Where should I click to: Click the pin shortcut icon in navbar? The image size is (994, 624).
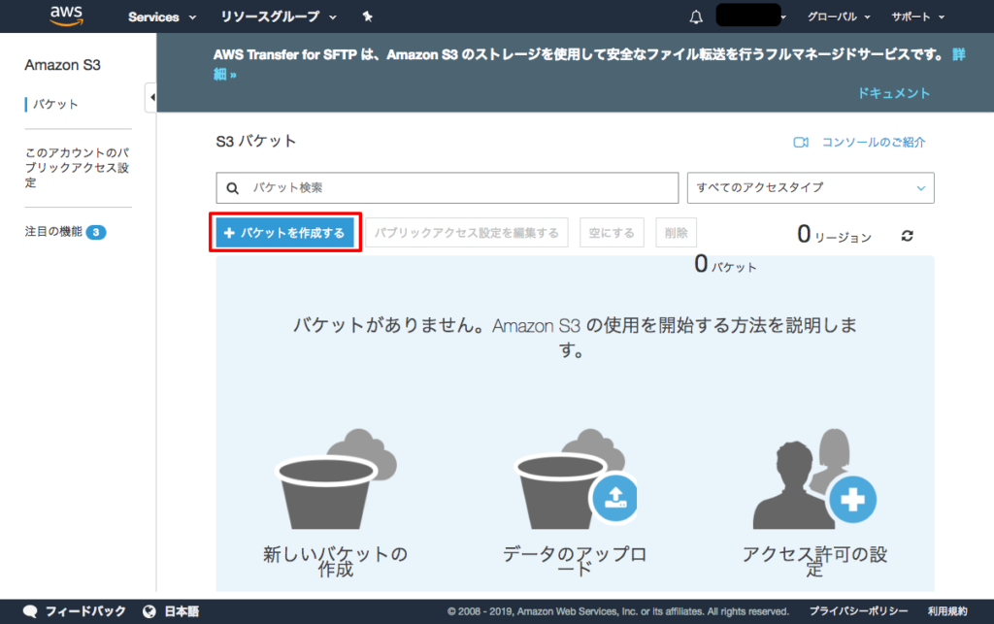[x=367, y=16]
